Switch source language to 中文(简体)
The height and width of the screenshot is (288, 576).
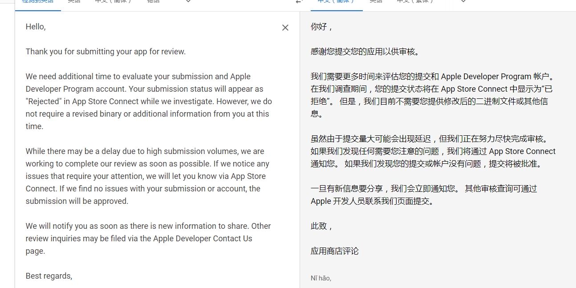tap(113, 2)
